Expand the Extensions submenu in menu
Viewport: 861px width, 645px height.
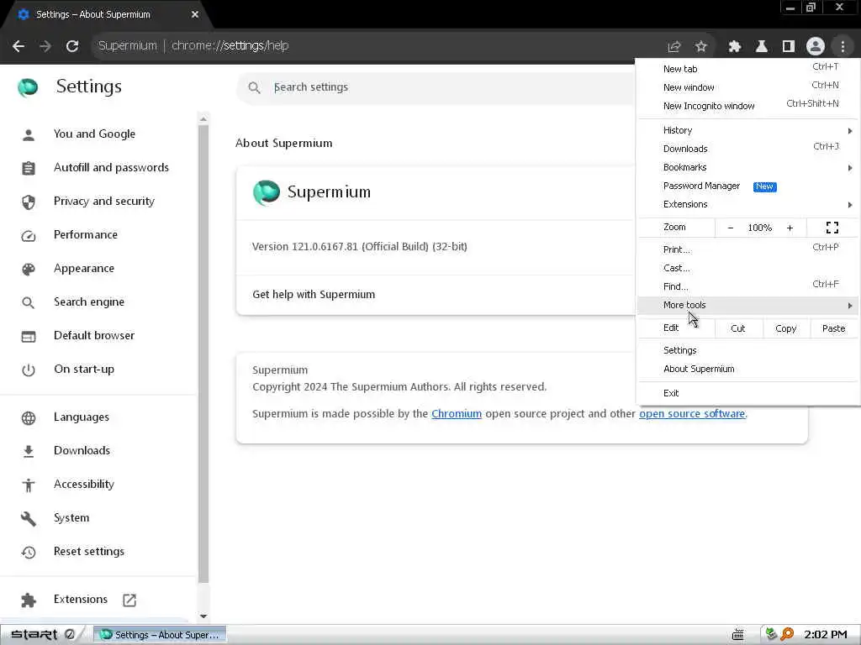pyautogui.click(x=747, y=205)
